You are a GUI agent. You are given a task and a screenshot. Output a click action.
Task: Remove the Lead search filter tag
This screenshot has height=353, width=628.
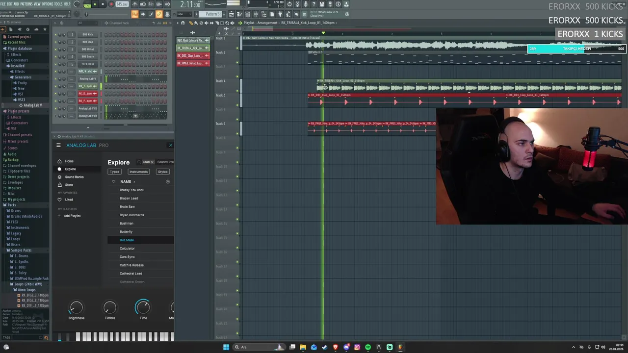tap(152, 162)
